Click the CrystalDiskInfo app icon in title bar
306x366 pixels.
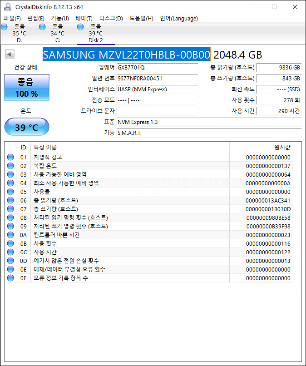[x=8, y=7]
